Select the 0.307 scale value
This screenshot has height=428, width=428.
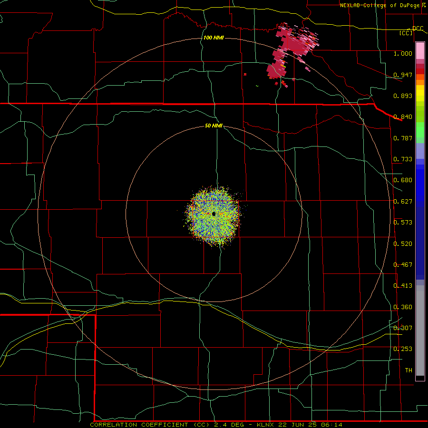point(403,328)
